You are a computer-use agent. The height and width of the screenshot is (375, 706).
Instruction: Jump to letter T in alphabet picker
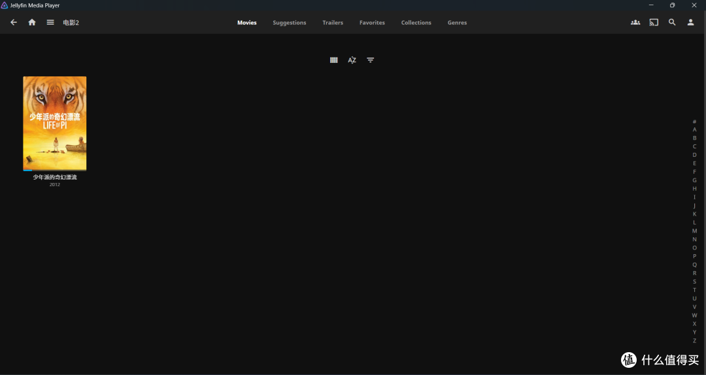(694, 290)
